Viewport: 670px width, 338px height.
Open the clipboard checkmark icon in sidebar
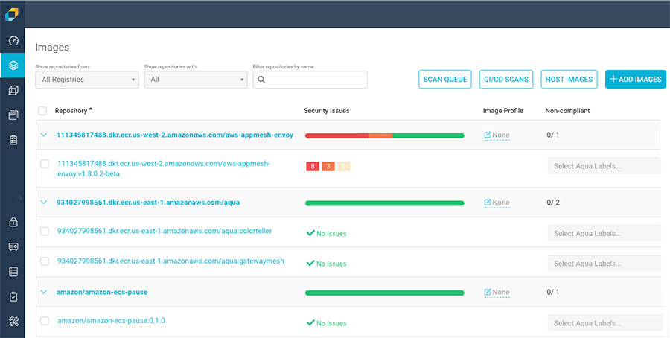tap(13, 296)
